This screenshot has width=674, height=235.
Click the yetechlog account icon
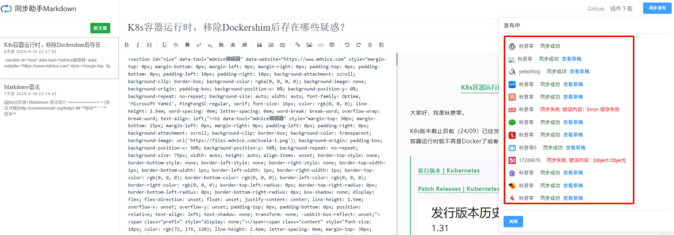pos(512,71)
